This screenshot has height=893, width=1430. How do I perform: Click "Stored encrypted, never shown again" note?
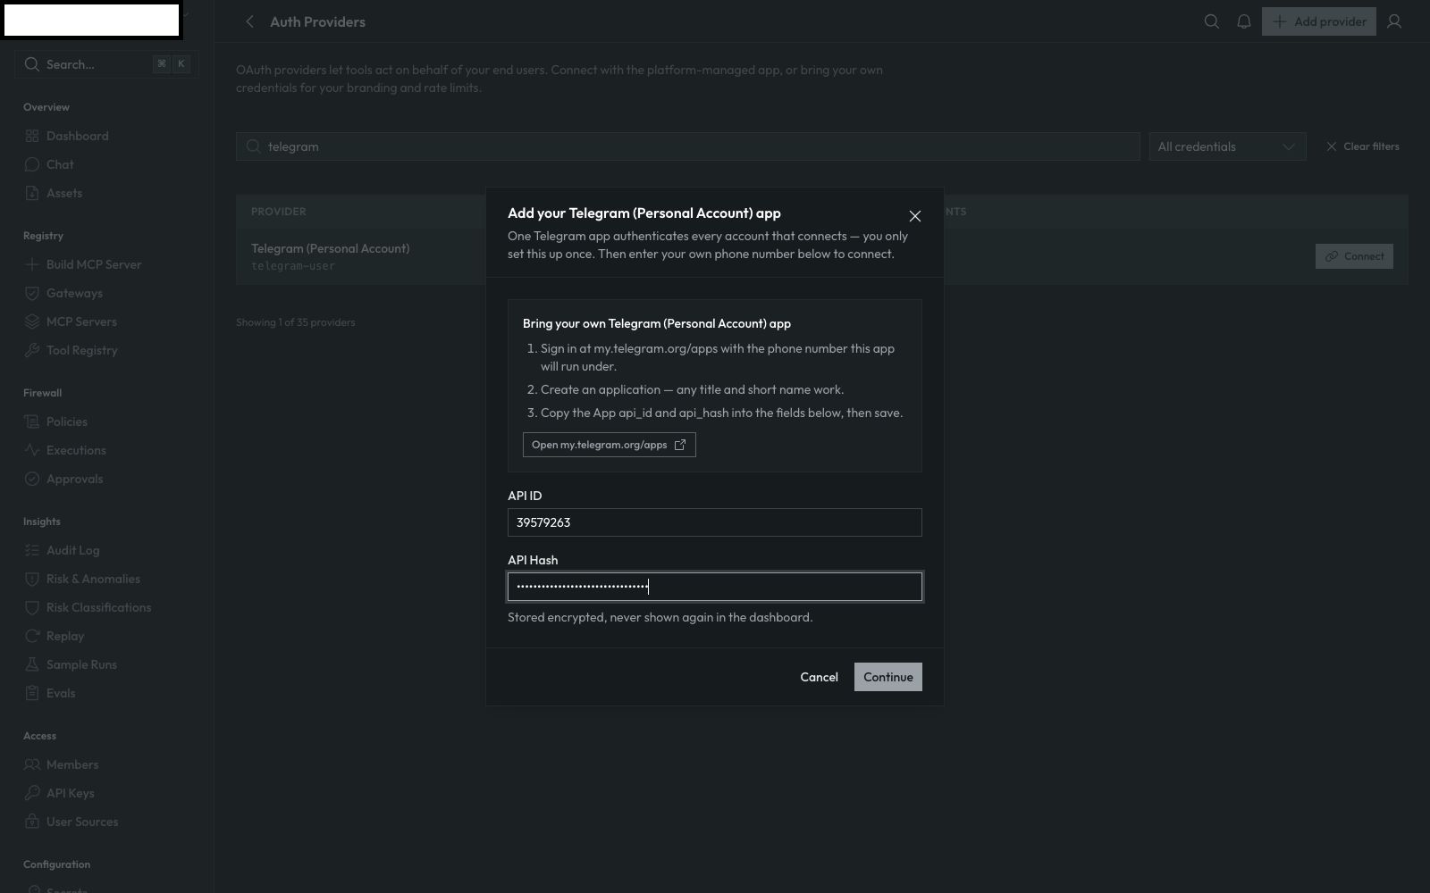pyautogui.click(x=660, y=617)
